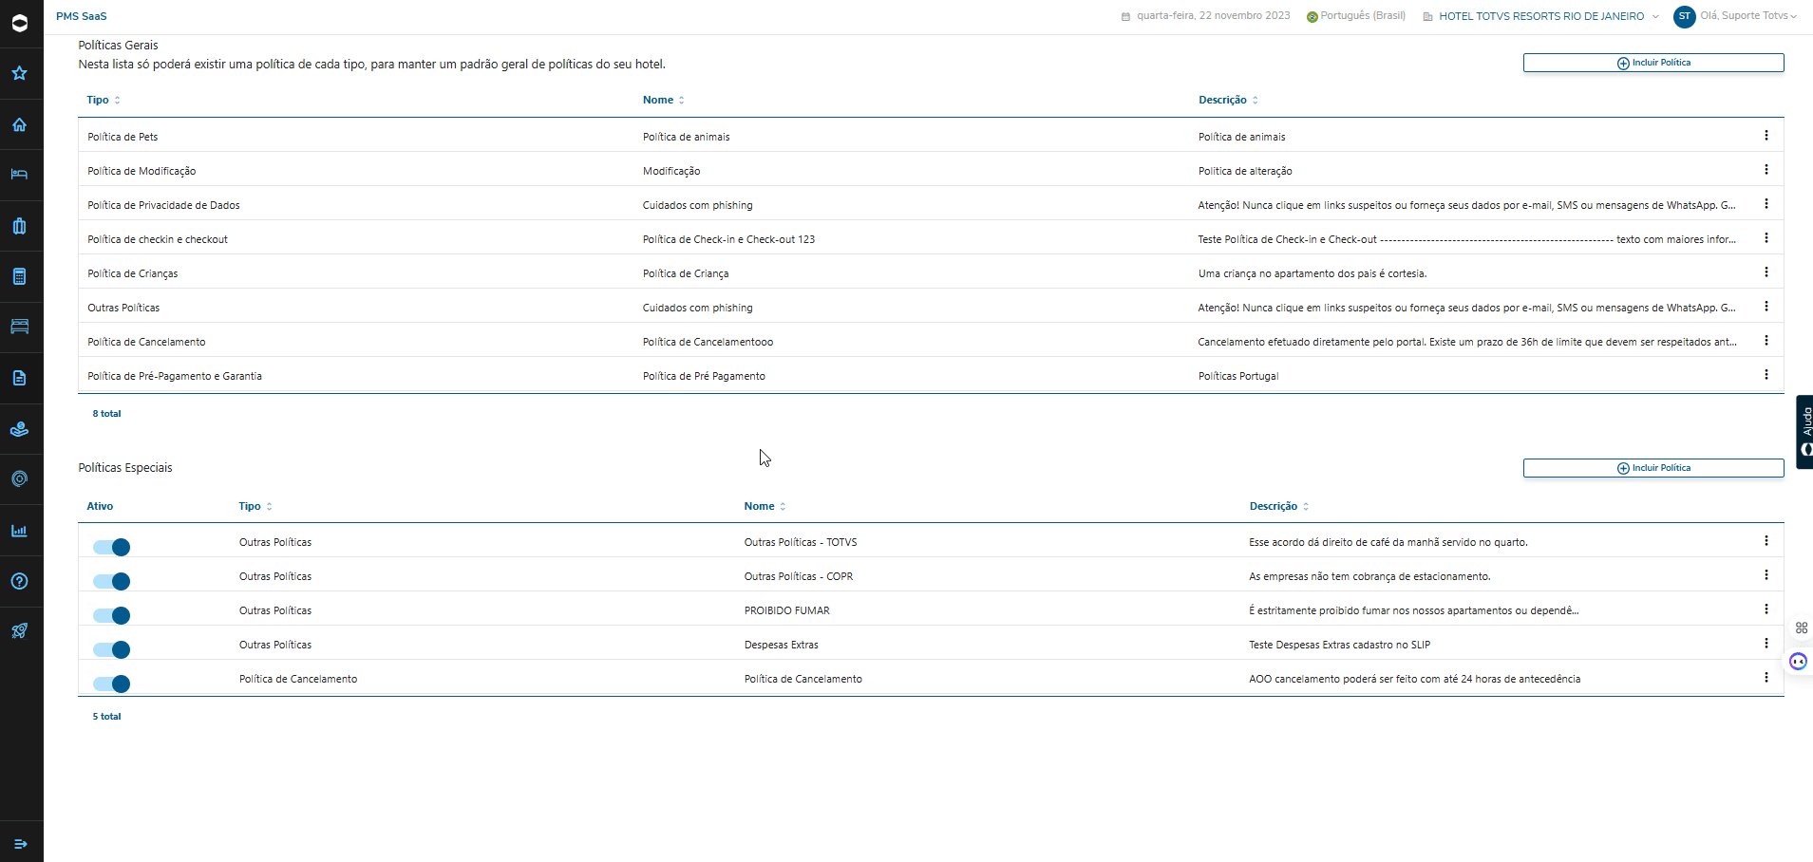Expand the Olá, Suporte Totvs user menu
This screenshot has height=862, width=1813.
(x=1746, y=16)
